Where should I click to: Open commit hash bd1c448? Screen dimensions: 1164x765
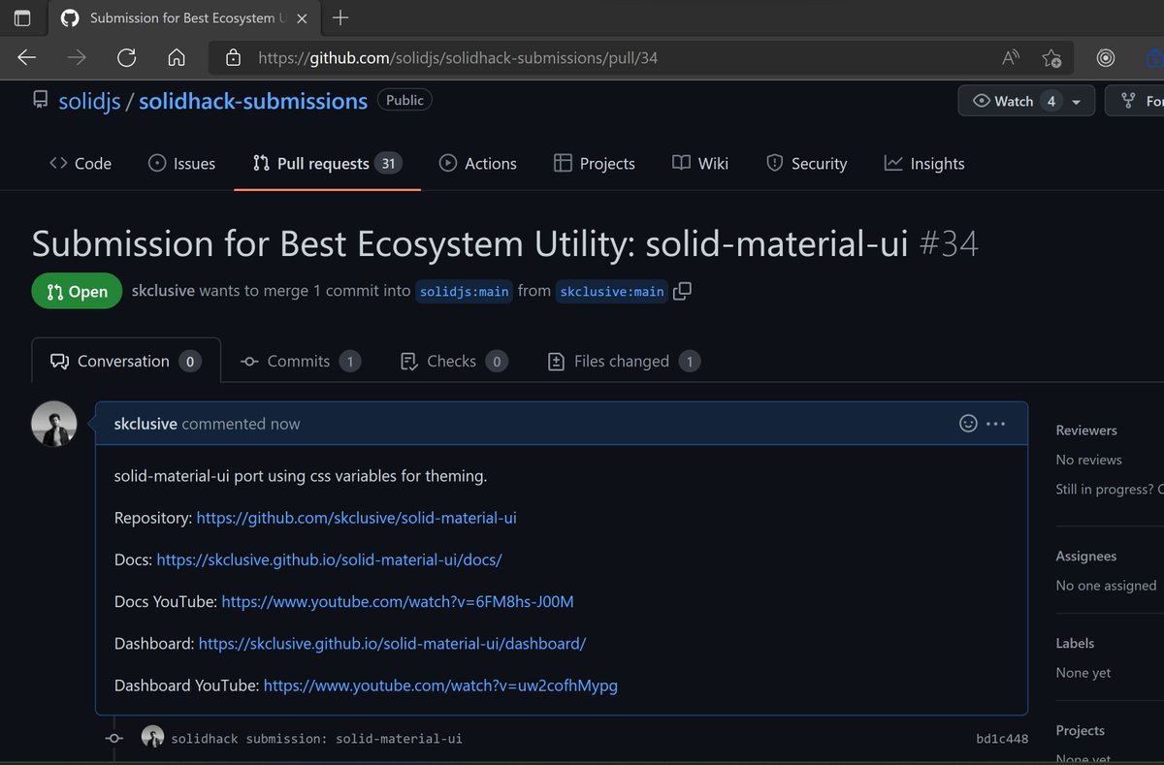pyautogui.click(x=1002, y=739)
